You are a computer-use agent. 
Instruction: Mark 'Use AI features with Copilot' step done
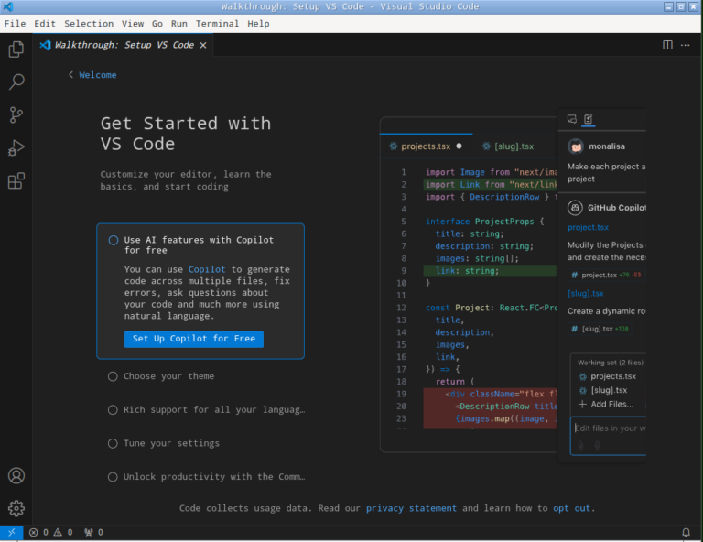coord(114,241)
